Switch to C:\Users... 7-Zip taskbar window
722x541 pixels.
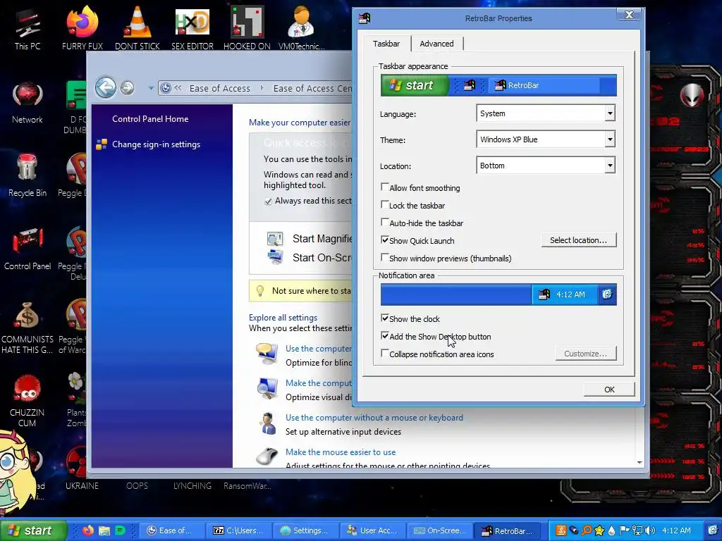239,530
